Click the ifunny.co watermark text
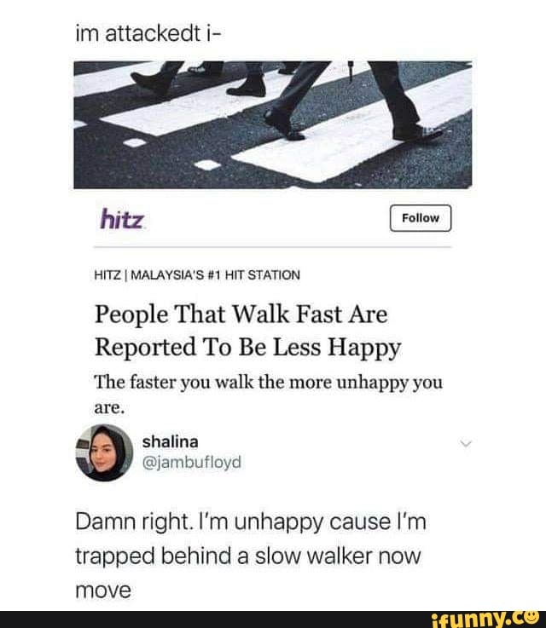 tap(486, 619)
